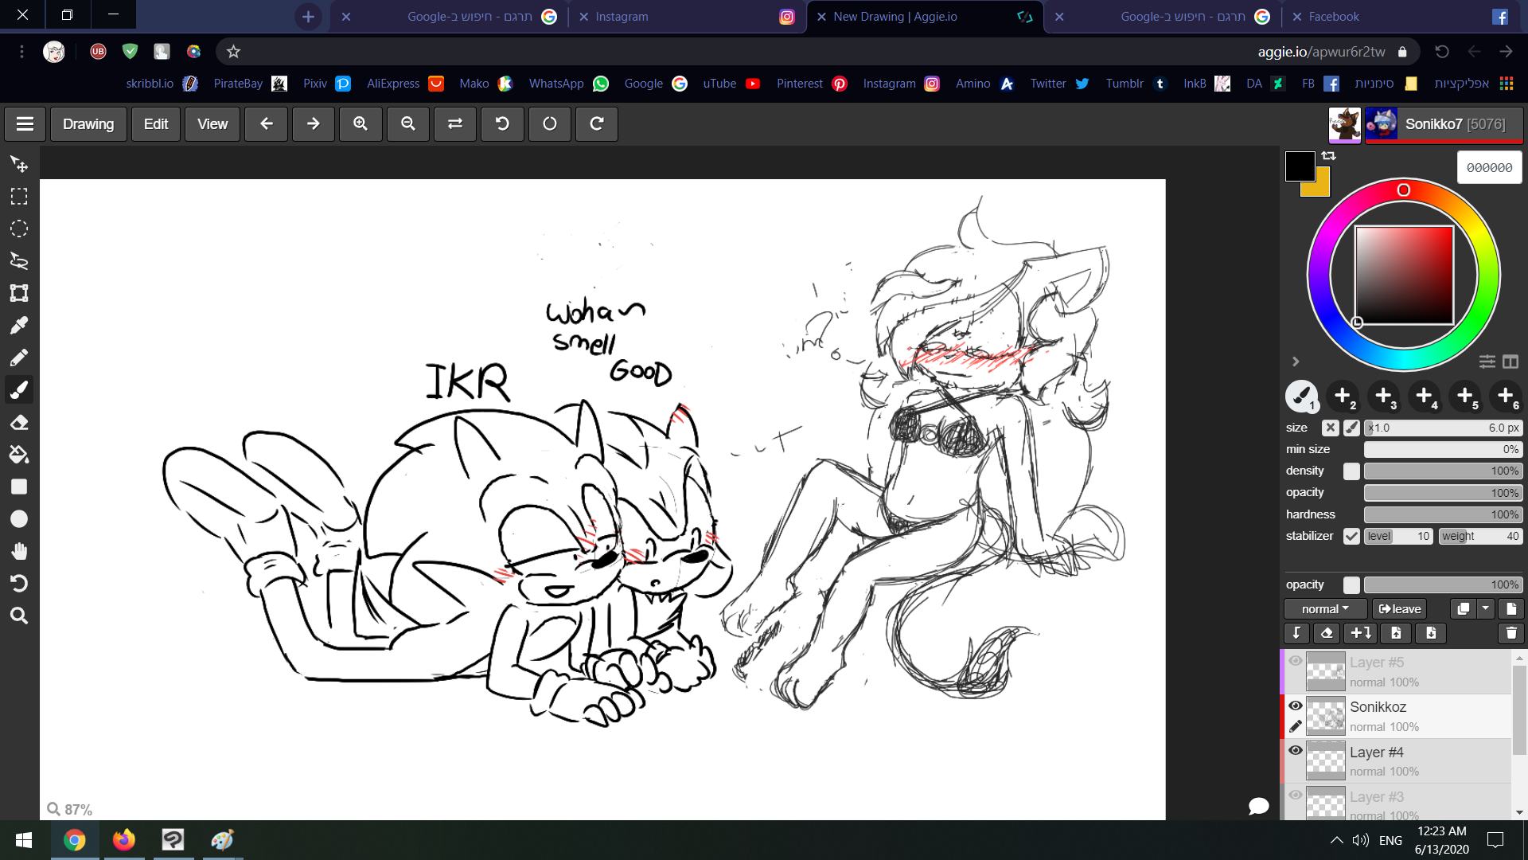Open the View menu
The width and height of the screenshot is (1528, 860).
(212, 124)
